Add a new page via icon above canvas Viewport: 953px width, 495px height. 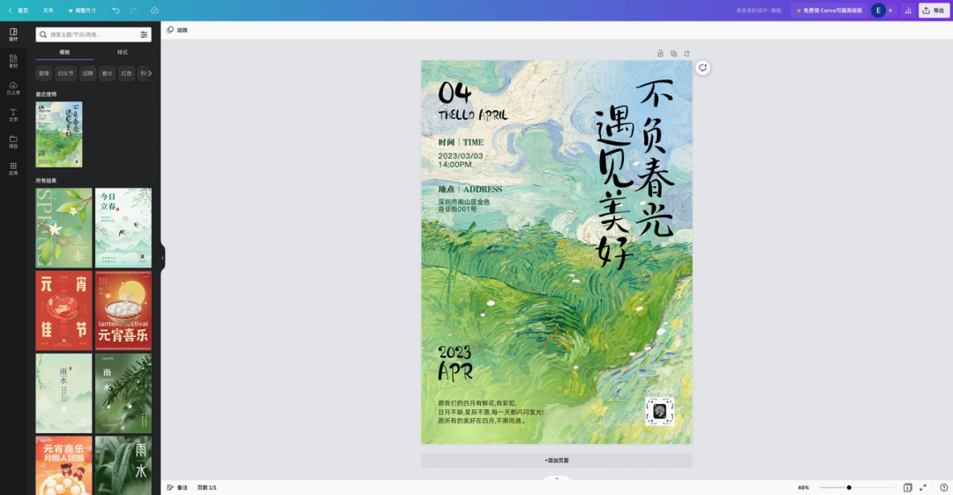(687, 54)
